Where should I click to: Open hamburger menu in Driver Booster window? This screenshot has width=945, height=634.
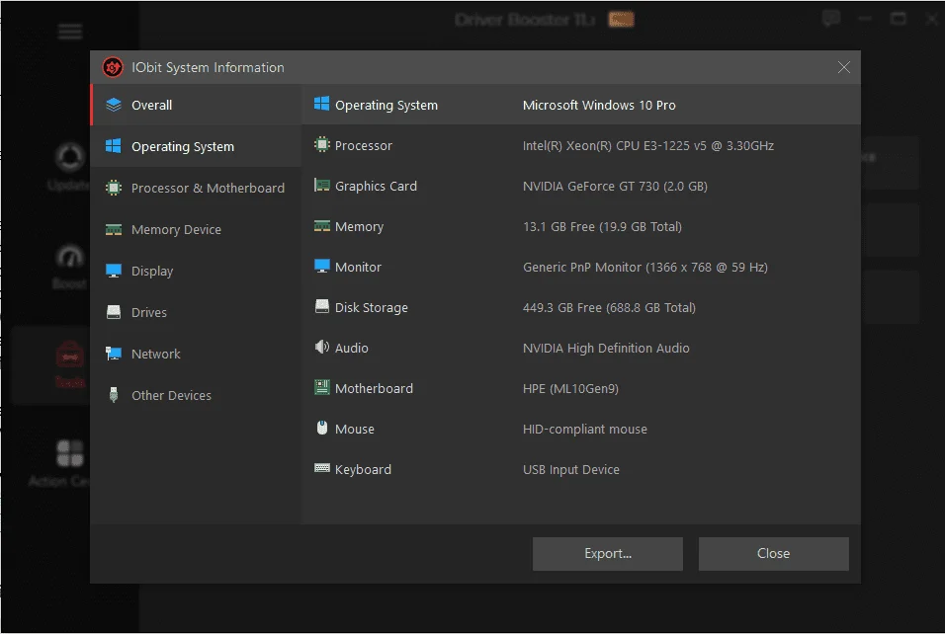(70, 32)
